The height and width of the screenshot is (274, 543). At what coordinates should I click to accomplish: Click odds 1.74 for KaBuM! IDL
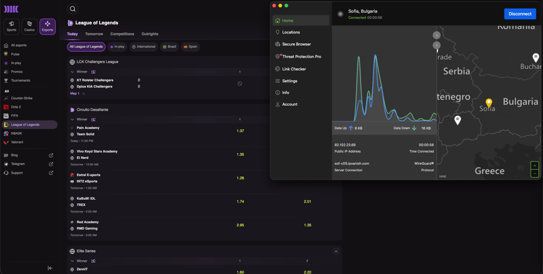click(240, 202)
